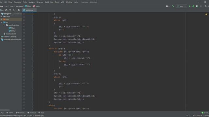Select learnjava.iml file
The width and height of the screenshot is (209, 117).
[9, 34]
